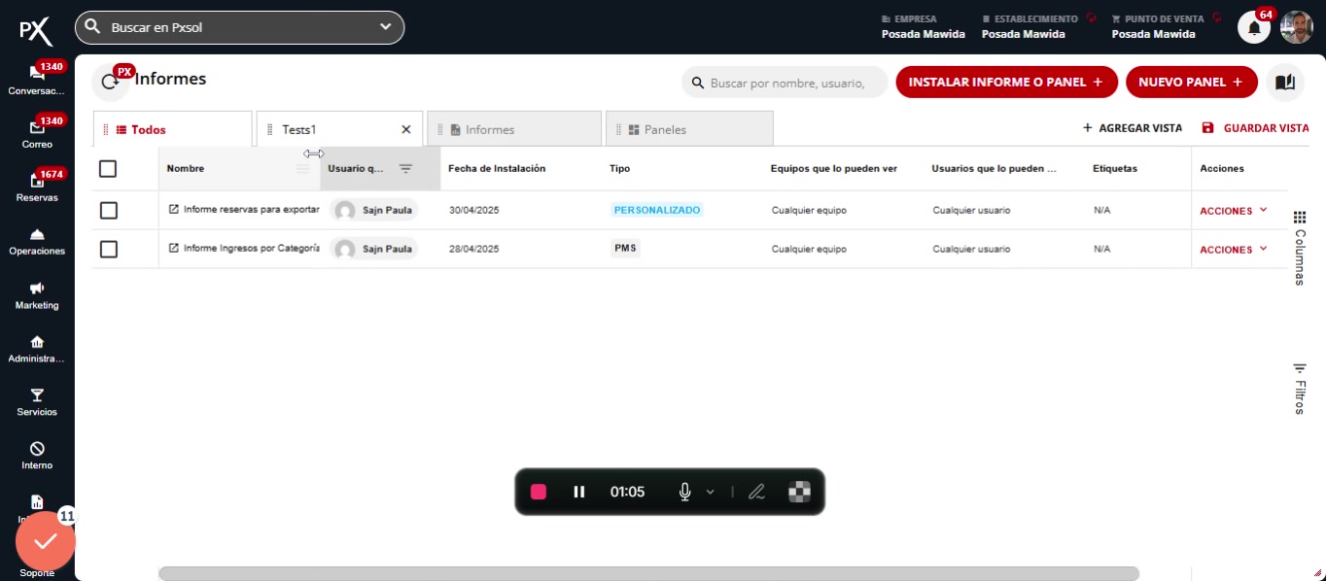Image resolution: width=1326 pixels, height=581 pixels.
Task: Toggle the select-all header checkbox
Action: pos(108,169)
